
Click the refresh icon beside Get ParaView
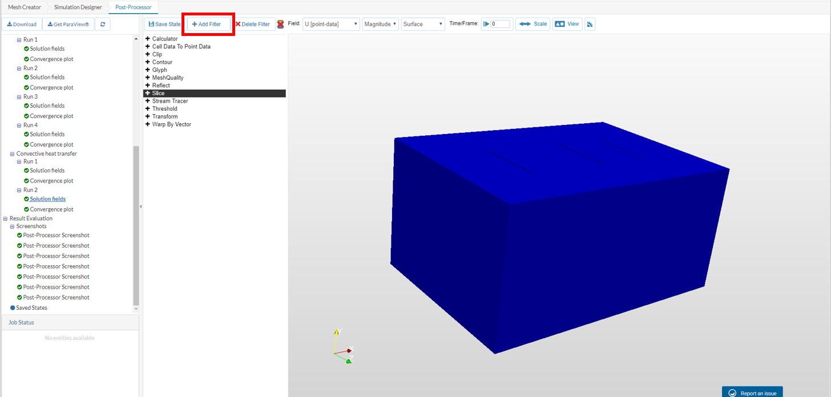tap(103, 24)
